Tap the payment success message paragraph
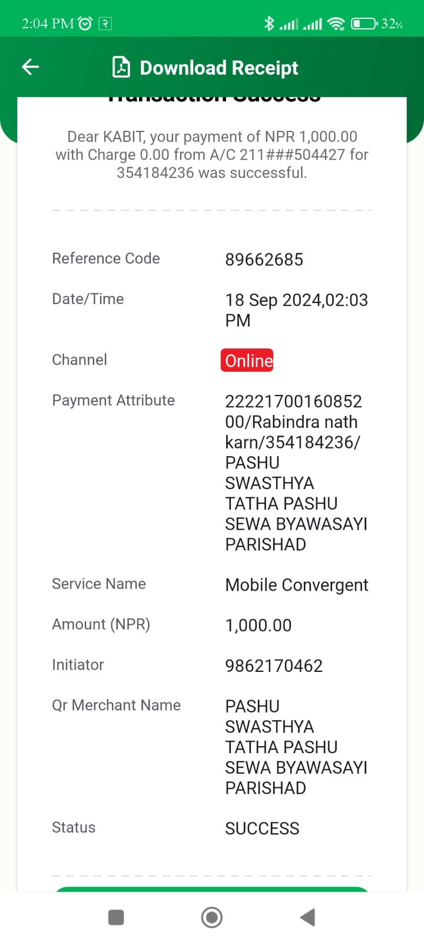The image size is (424, 943). (212, 154)
